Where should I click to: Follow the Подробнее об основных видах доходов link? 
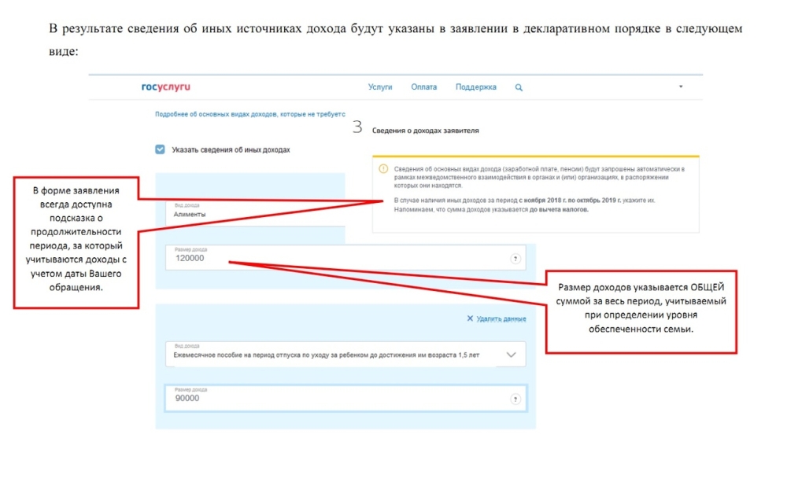click(250, 114)
